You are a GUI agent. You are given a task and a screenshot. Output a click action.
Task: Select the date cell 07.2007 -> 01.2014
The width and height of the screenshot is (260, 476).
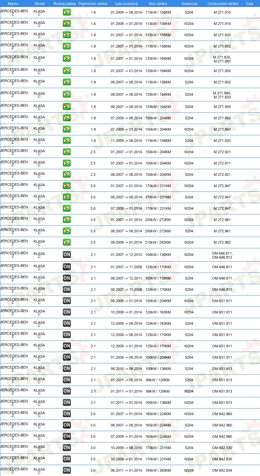tap(126, 163)
